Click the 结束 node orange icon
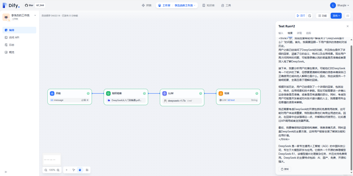The width and height of the screenshot is (353, 176). (221, 93)
